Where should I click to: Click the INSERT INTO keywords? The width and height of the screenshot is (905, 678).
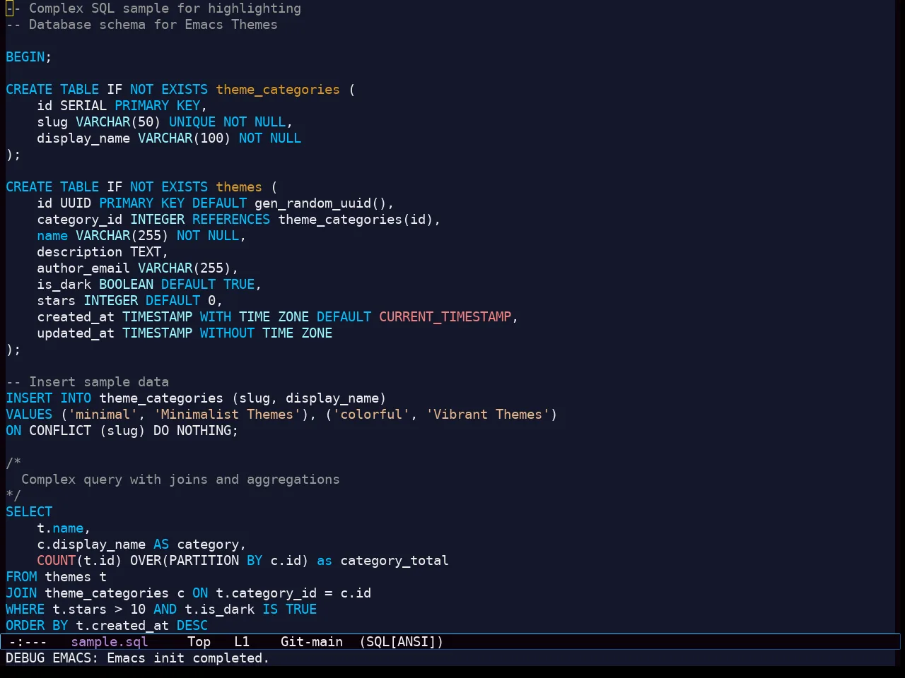tap(49, 398)
